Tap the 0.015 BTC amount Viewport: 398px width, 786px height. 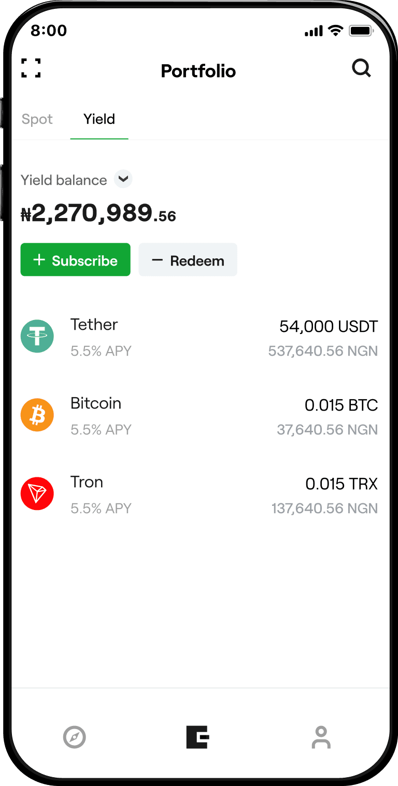(x=341, y=405)
